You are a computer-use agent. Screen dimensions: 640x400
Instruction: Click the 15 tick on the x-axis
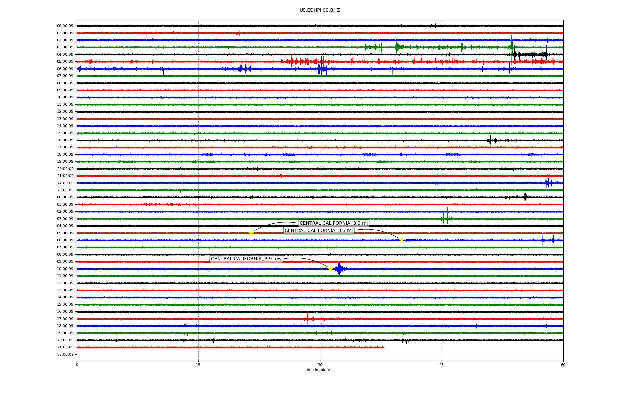click(198, 365)
